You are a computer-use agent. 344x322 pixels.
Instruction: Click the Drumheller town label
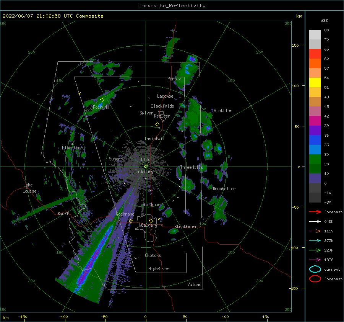[224, 189]
